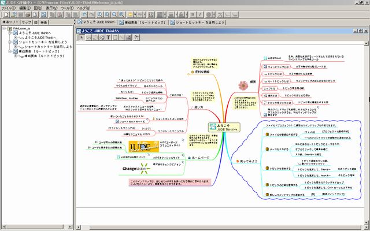Switch to the マップ tab in left panel
370x231 pixels.
(x=27, y=23)
